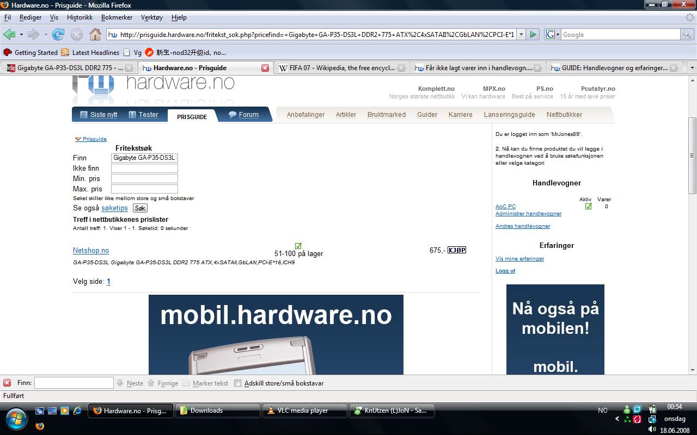The image size is (697, 435).
Task: Open Vis mine erfaringer link
Action: [x=519, y=259]
